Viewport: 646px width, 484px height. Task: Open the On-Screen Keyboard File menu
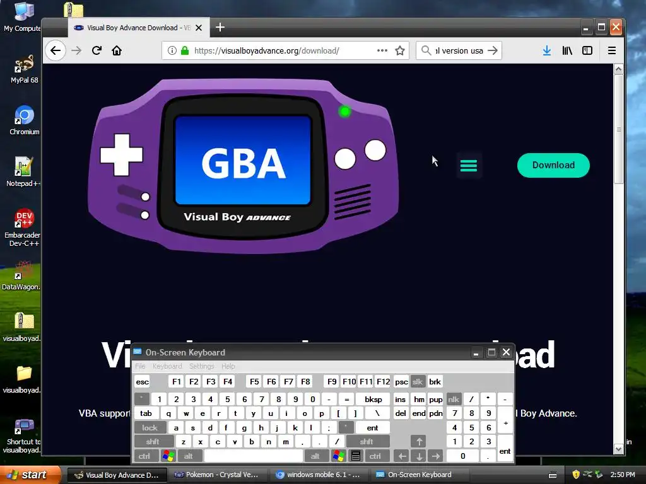click(x=141, y=366)
